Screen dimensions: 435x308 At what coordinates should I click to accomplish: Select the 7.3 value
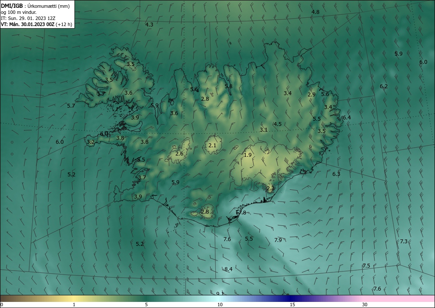point(404,241)
